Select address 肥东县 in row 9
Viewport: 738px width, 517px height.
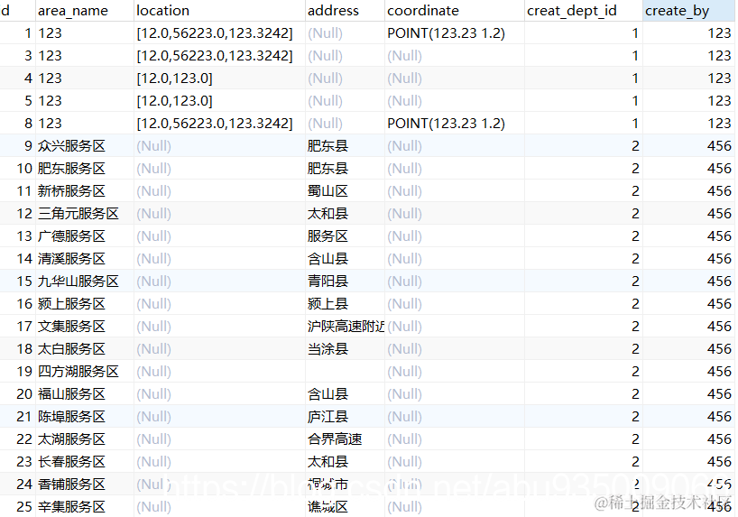click(327, 146)
